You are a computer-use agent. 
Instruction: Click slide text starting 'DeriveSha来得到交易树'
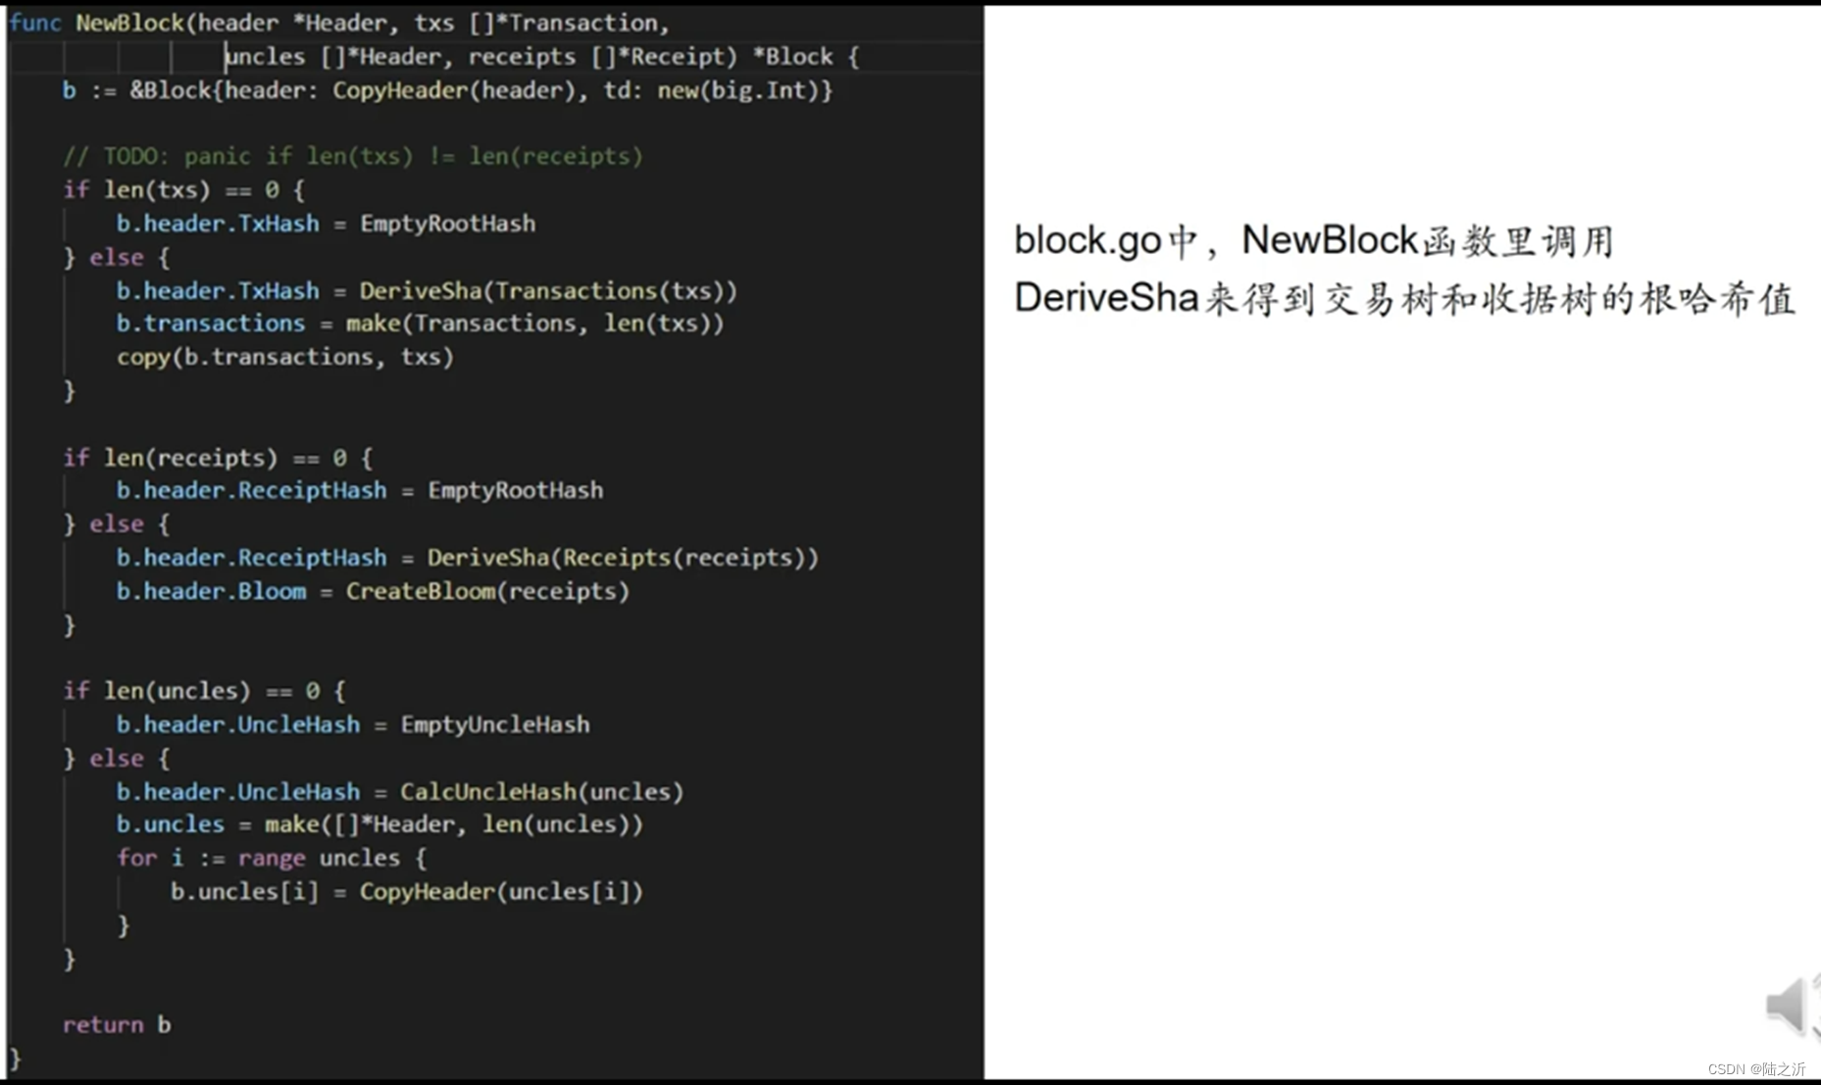pyautogui.click(x=1404, y=299)
